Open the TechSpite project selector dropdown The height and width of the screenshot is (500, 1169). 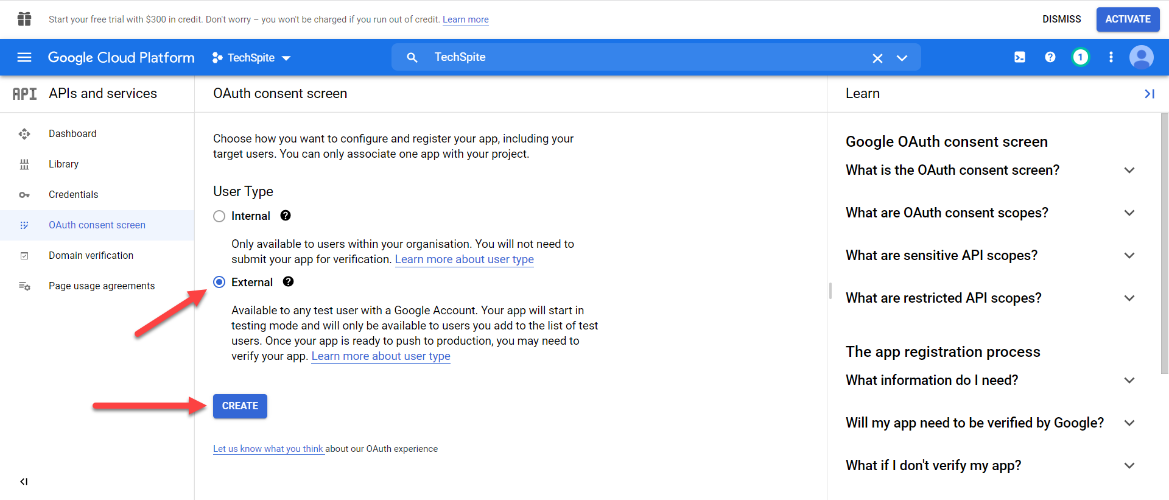tap(251, 58)
